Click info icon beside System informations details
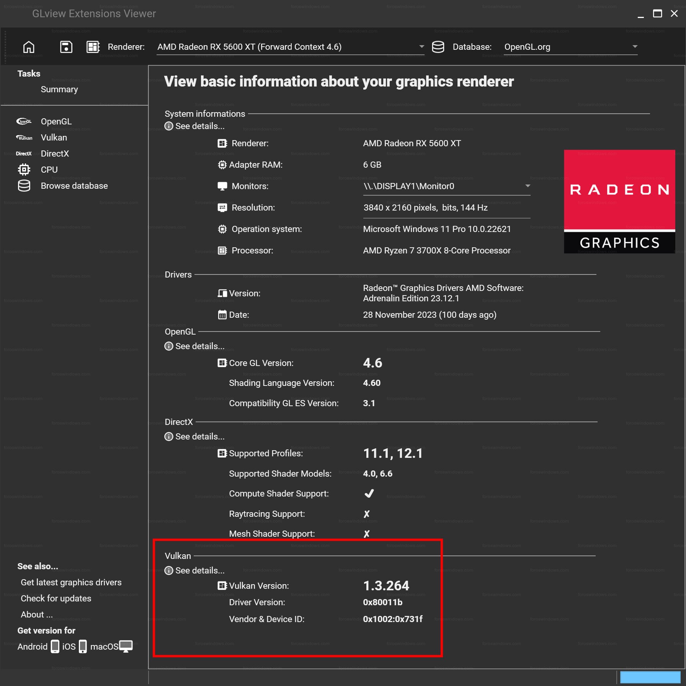The width and height of the screenshot is (686, 686). click(169, 126)
